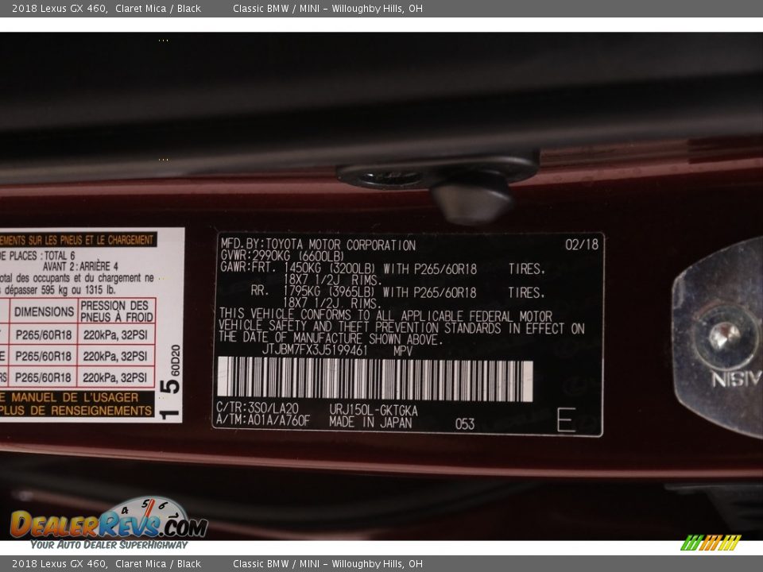Image resolution: width=763 pixels, height=572 pixels.
Task: Click the 053 plant code
Action: tap(465, 424)
